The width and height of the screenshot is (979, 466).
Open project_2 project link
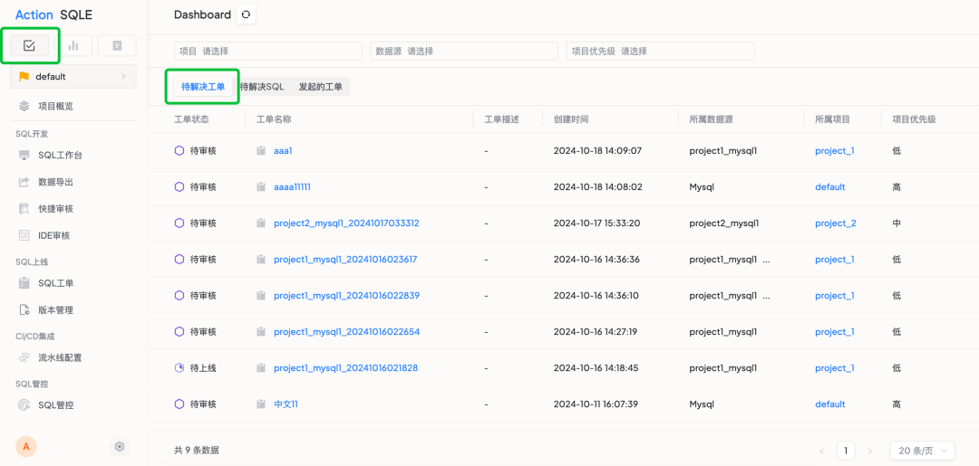[x=836, y=223]
